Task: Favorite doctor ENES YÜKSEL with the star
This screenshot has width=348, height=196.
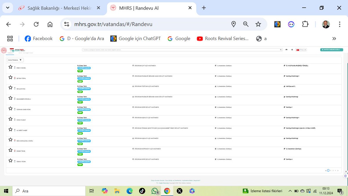Action: tap(10, 67)
